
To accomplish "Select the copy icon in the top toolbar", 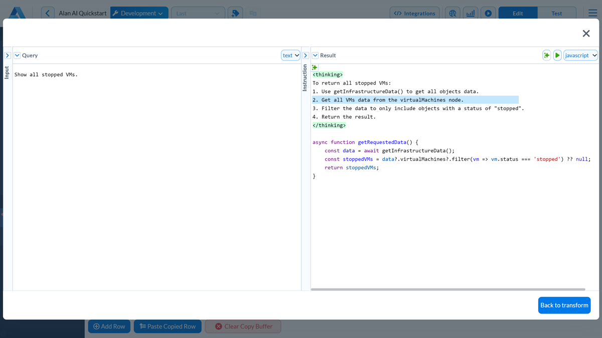I will (253, 13).
